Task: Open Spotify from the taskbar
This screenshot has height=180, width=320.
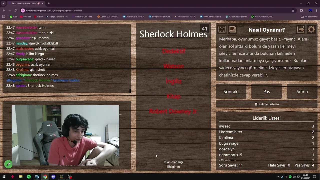Action: click(29, 177)
